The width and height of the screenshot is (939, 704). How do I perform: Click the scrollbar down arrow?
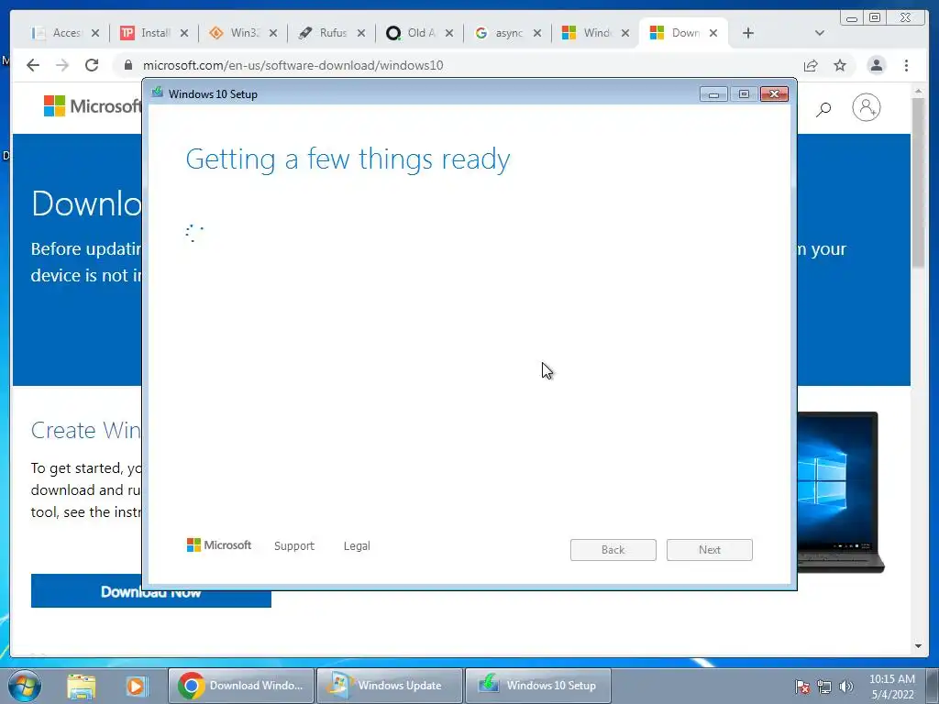coord(919,646)
